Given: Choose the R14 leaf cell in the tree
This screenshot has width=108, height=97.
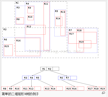Looking at the screenshot, I should (53, 89).
